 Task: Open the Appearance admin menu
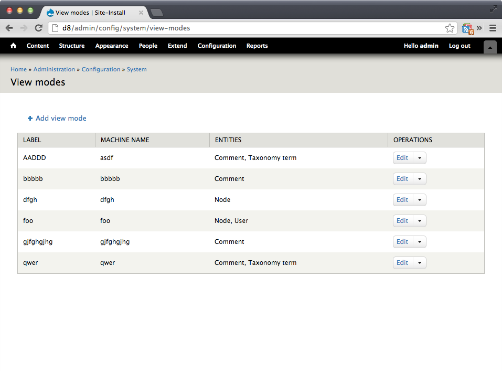pos(112,46)
